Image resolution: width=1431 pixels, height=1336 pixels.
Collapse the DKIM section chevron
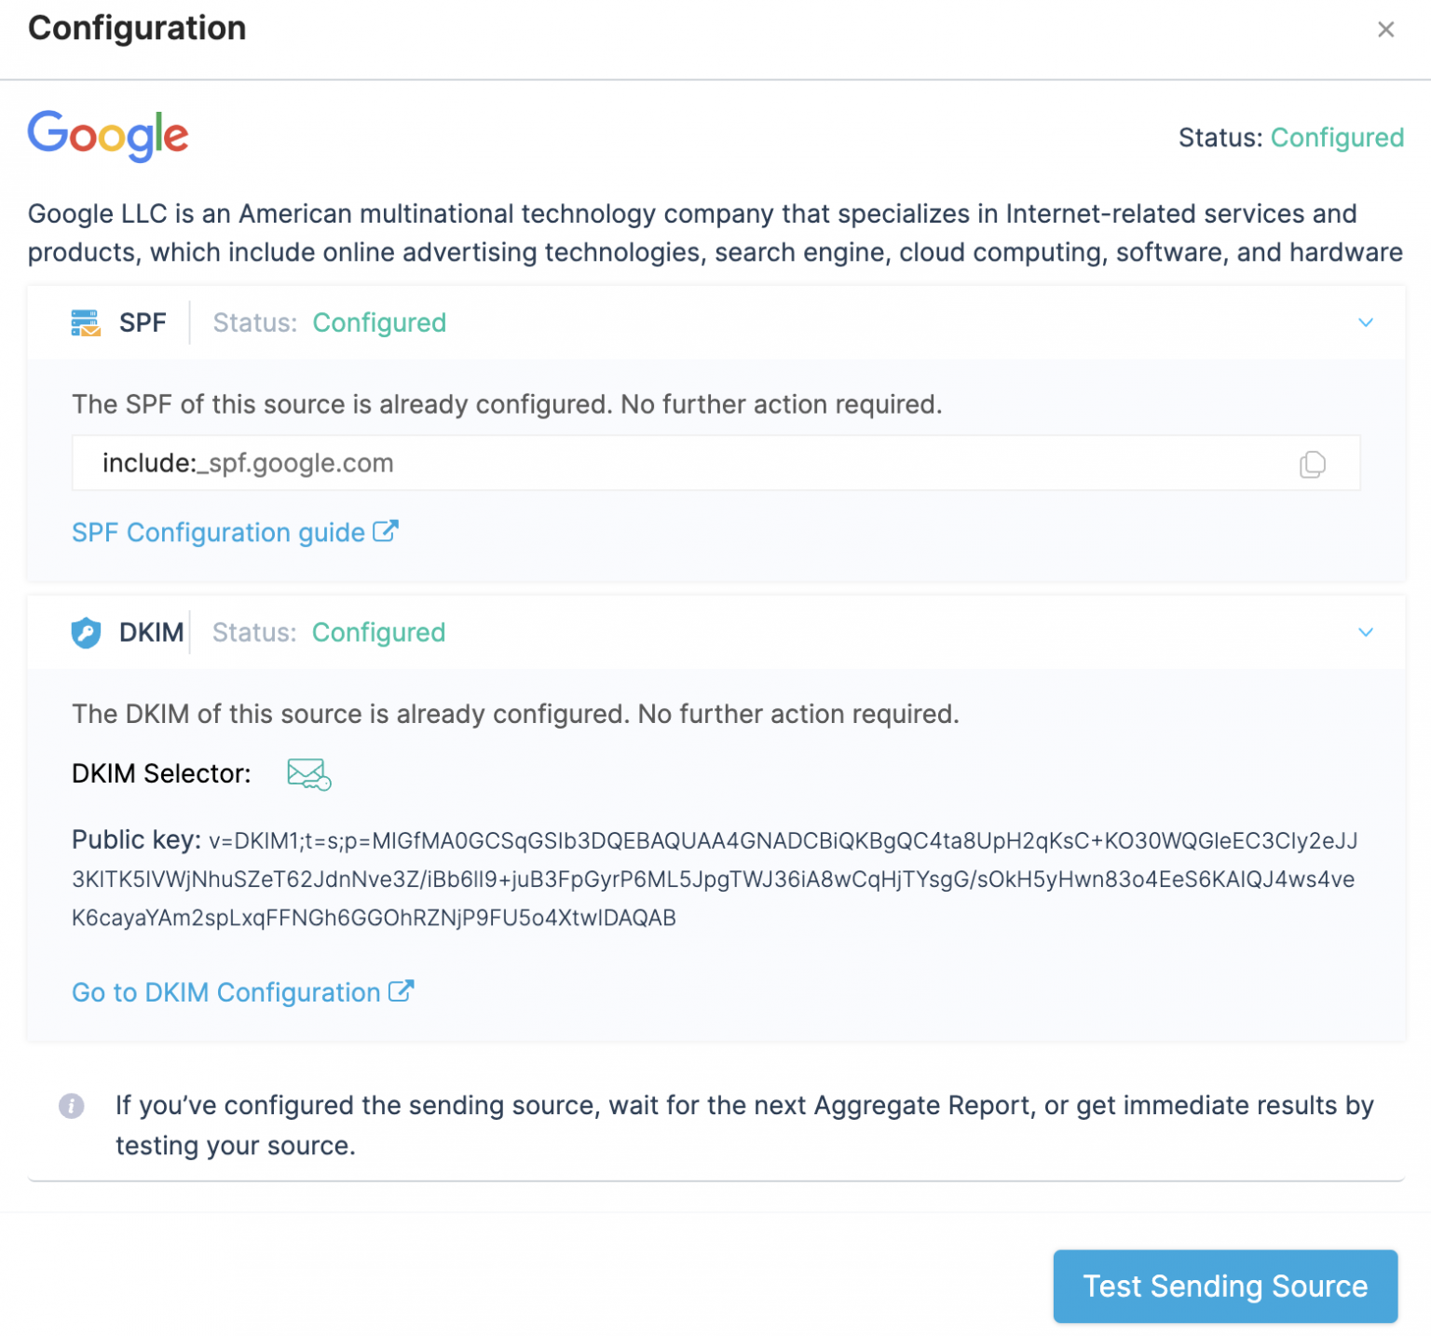(1366, 633)
